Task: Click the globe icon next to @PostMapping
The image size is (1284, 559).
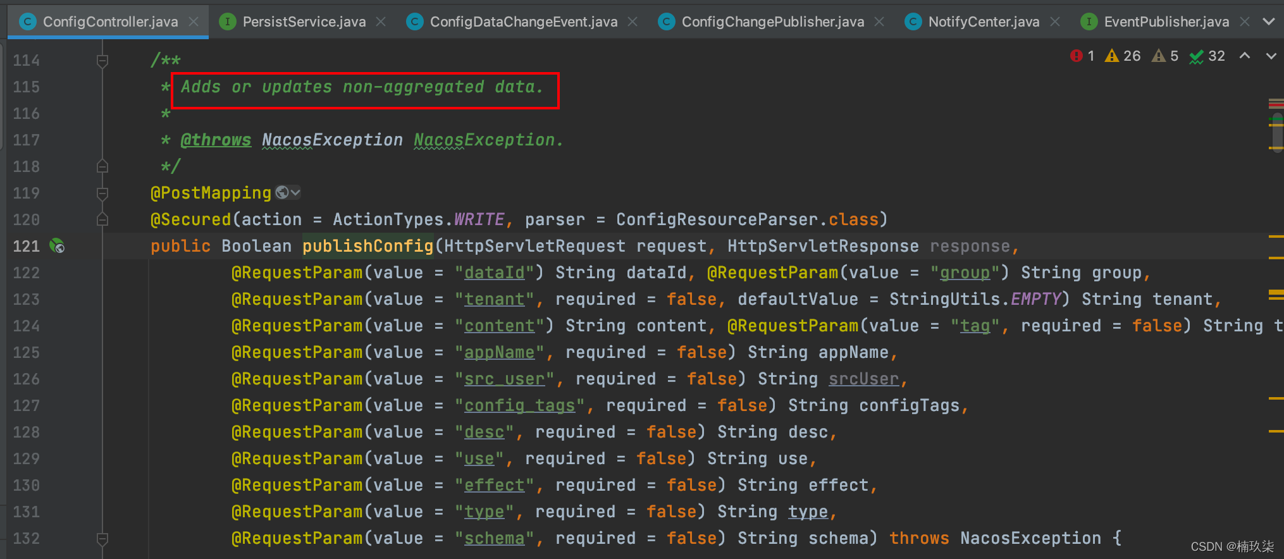Action: [x=283, y=193]
